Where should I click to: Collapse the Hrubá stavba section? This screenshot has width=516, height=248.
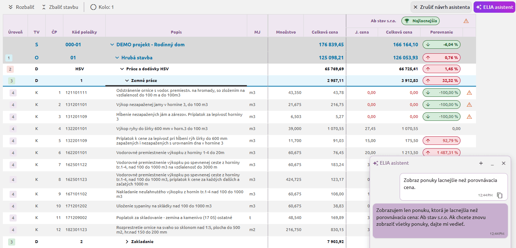117,58
